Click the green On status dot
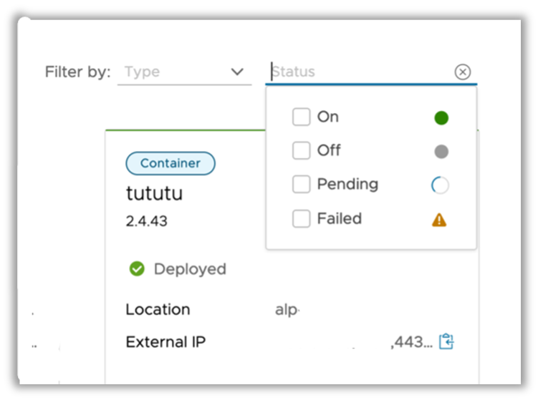This screenshot has height=400, width=538. click(x=441, y=118)
